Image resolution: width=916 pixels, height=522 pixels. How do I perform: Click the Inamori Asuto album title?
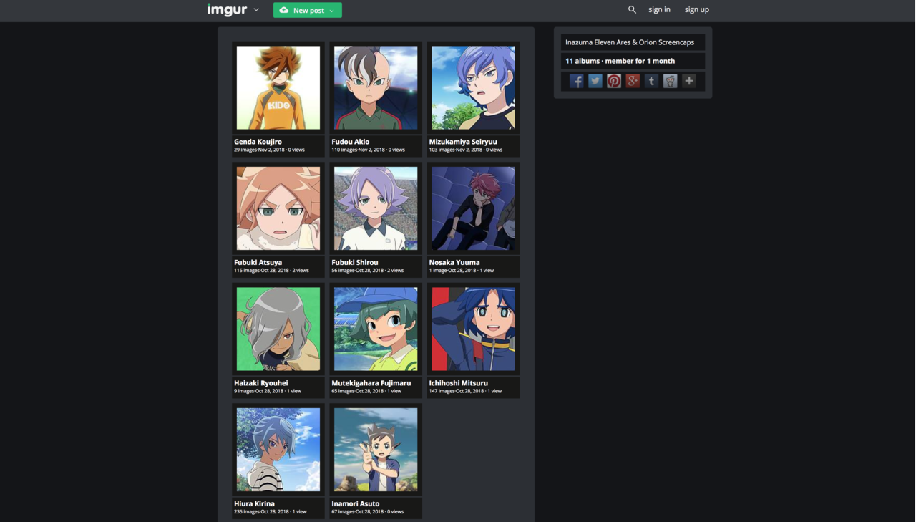355,503
